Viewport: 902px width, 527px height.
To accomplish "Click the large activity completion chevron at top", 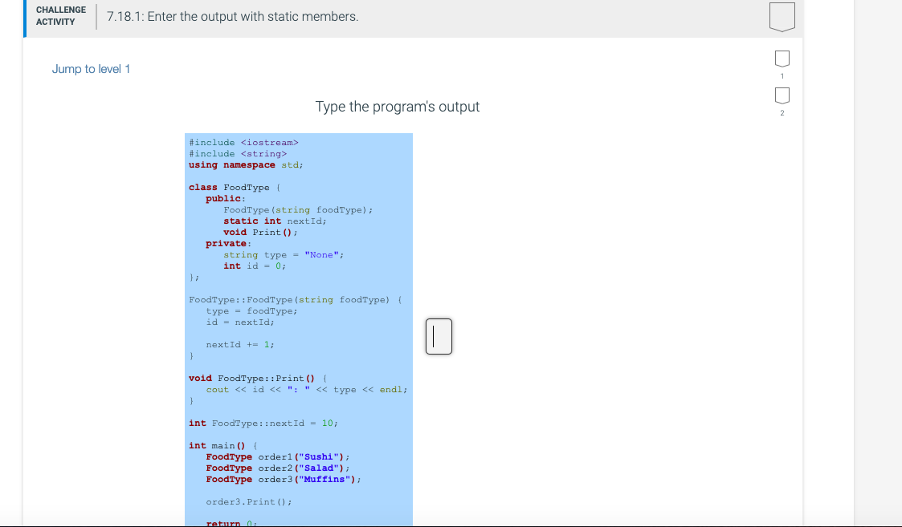I will (x=782, y=18).
